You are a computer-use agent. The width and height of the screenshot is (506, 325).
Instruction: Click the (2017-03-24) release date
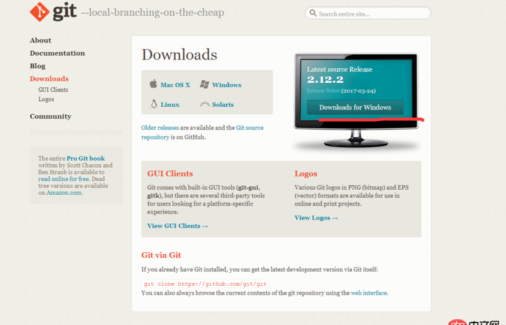(359, 91)
